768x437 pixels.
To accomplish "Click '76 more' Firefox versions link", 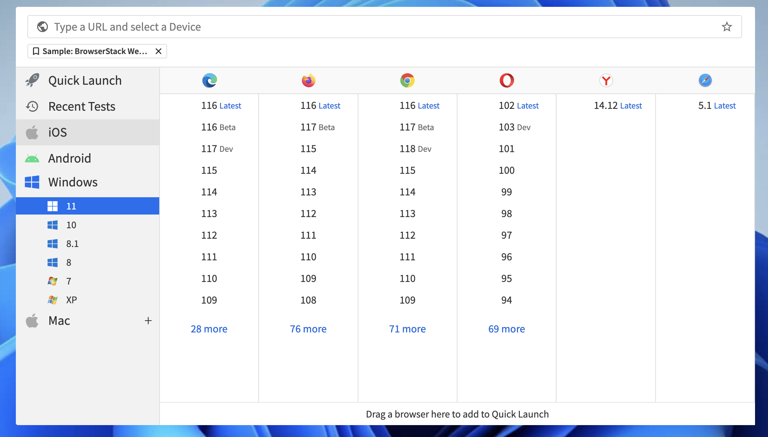I will [x=308, y=328].
